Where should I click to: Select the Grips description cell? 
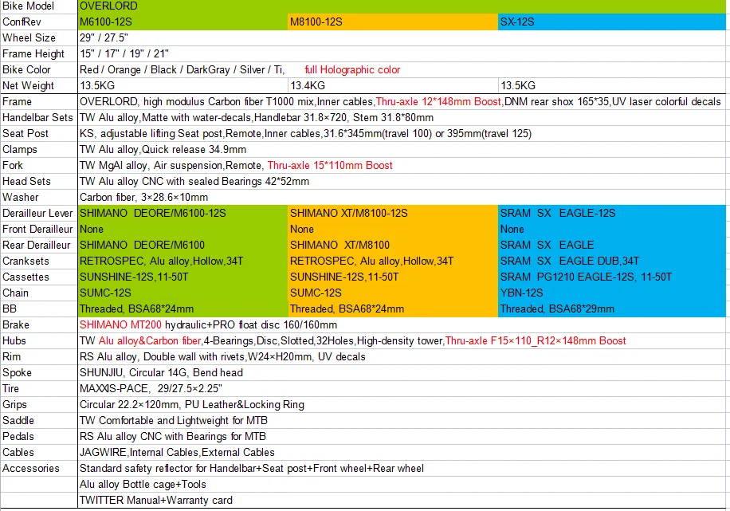402,404
